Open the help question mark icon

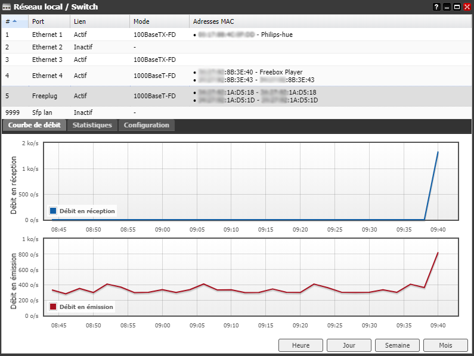click(436, 7)
